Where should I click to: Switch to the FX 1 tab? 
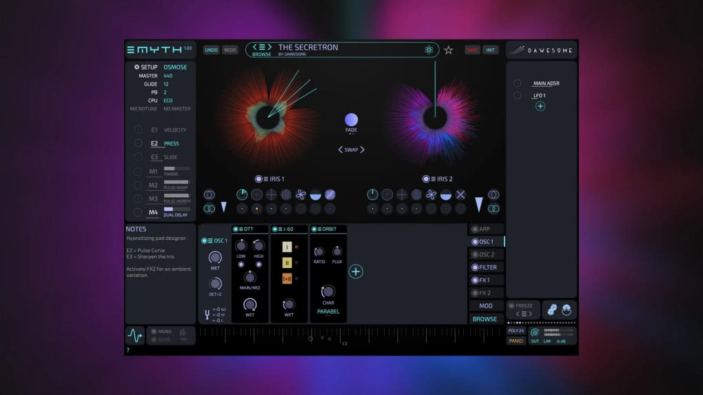pyautogui.click(x=486, y=280)
